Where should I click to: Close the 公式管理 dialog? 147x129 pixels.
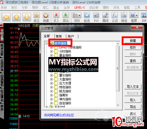pos(137,27)
